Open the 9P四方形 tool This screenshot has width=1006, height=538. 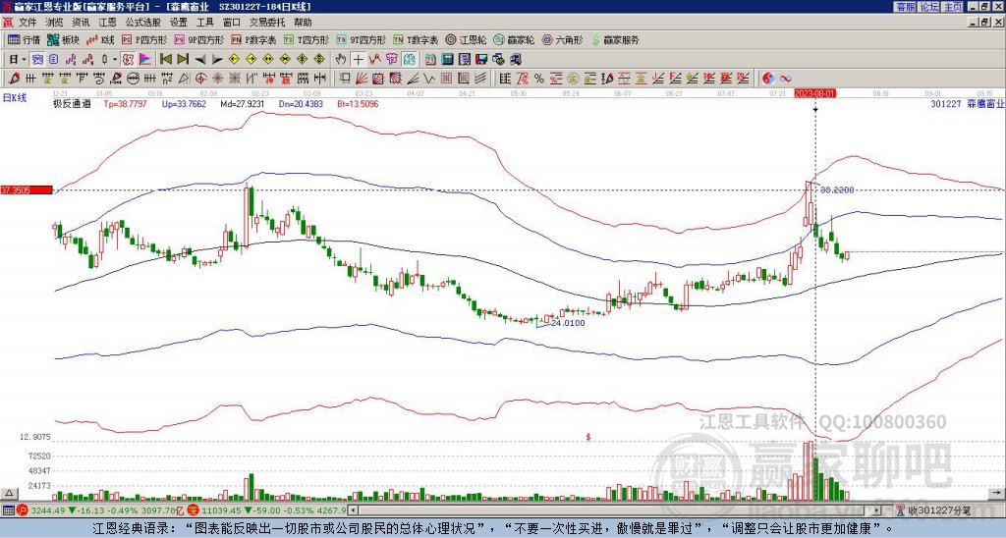click(x=198, y=39)
